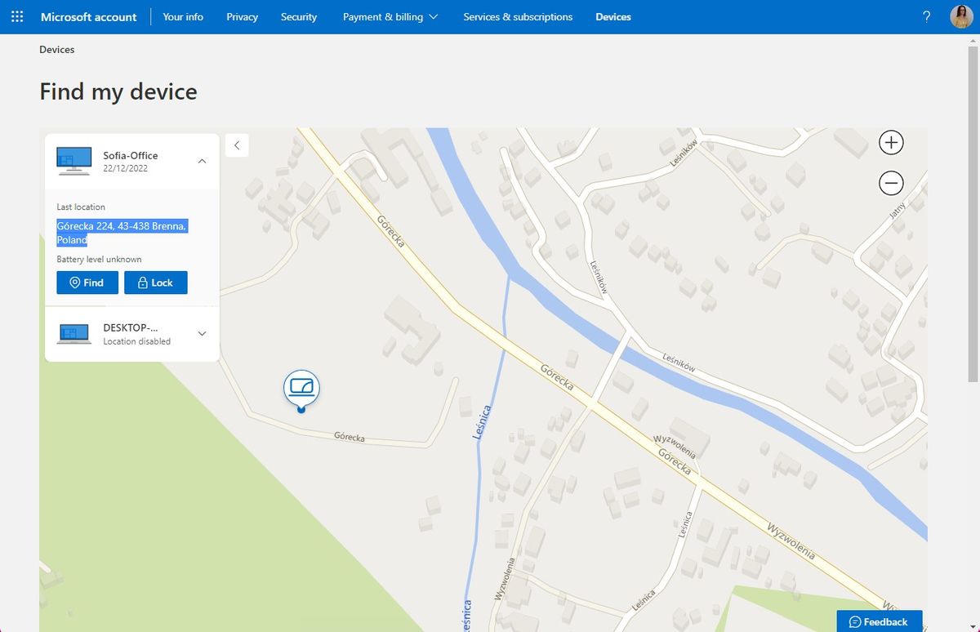Lock the Sofia-Office device
980x632 pixels.
155,282
